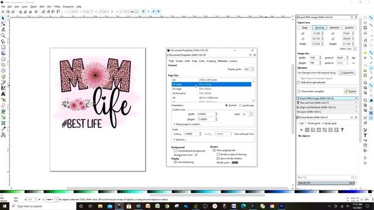Set export area to Custom

(x=349, y=28)
